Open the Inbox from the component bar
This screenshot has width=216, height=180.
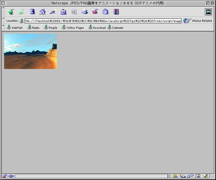pyautogui.click(x=182, y=176)
